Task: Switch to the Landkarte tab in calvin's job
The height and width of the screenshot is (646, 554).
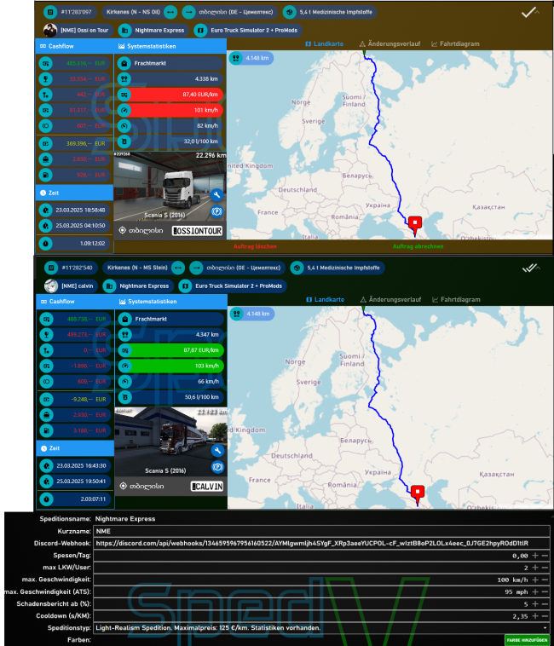Action: tap(325, 299)
